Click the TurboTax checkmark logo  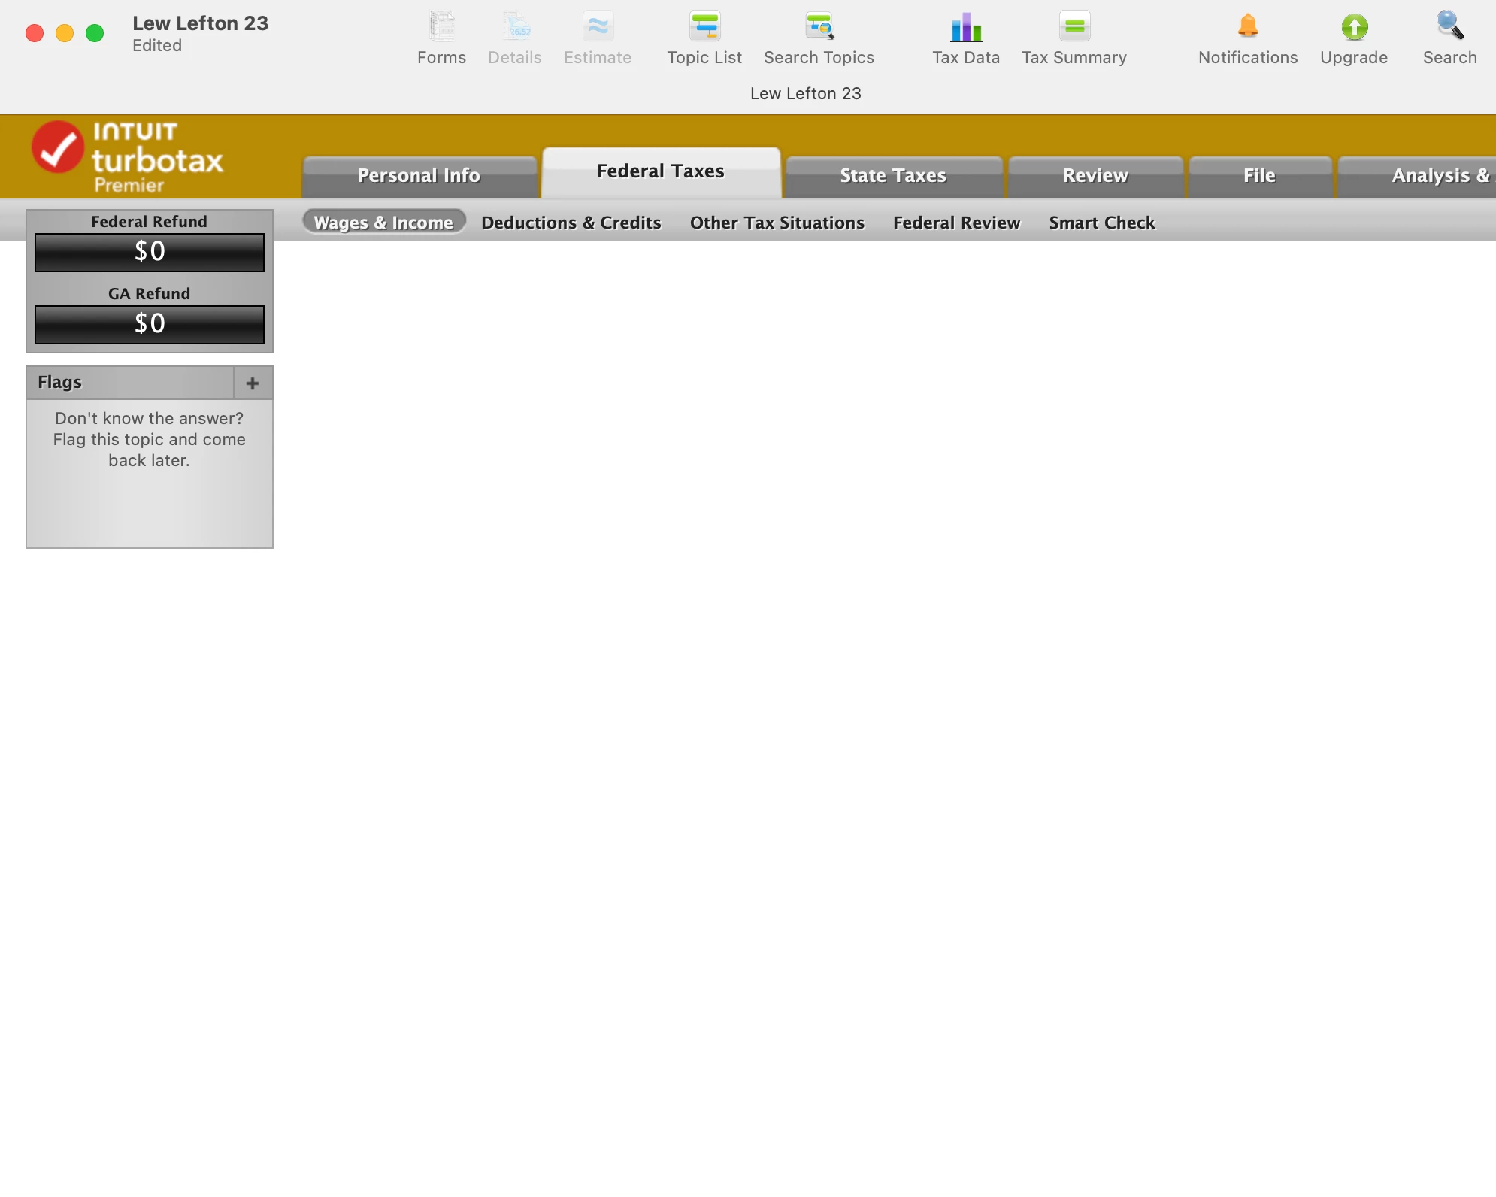pyautogui.click(x=58, y=147)
